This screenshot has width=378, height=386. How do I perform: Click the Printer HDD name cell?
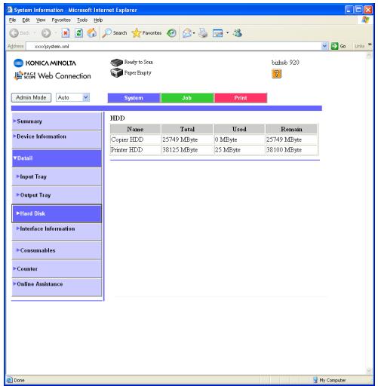coord(135,150)
